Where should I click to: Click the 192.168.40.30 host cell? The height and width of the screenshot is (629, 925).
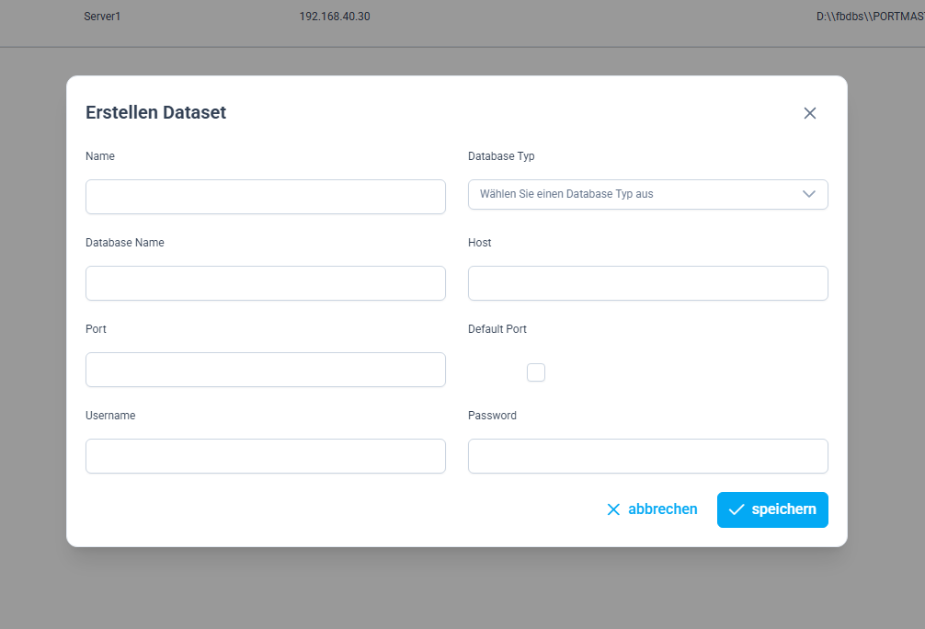(x=335, y=17)
